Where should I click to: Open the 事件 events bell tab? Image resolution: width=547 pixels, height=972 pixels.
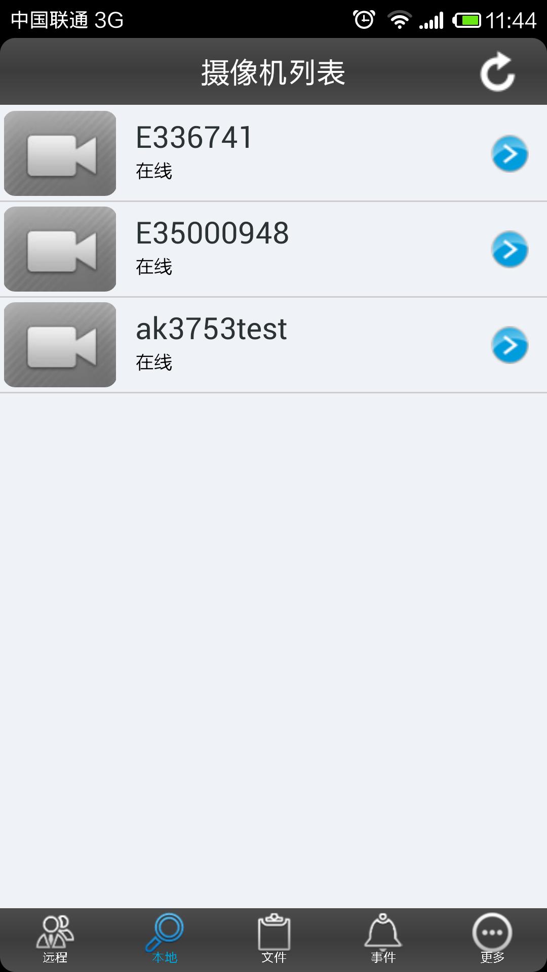[x=383, y=940]
